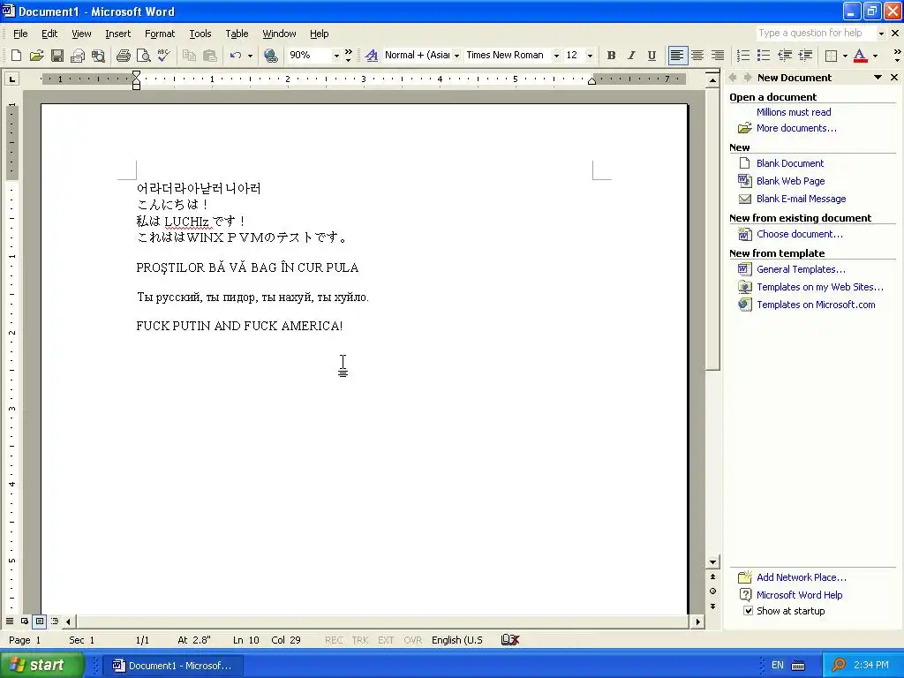
Task: Set Align Left paragraph alignment
Action: click(x=677, y=56)
